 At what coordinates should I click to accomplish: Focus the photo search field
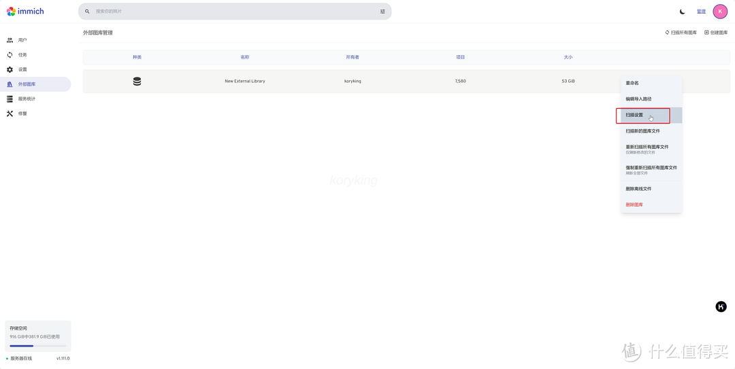click(234, 12)
